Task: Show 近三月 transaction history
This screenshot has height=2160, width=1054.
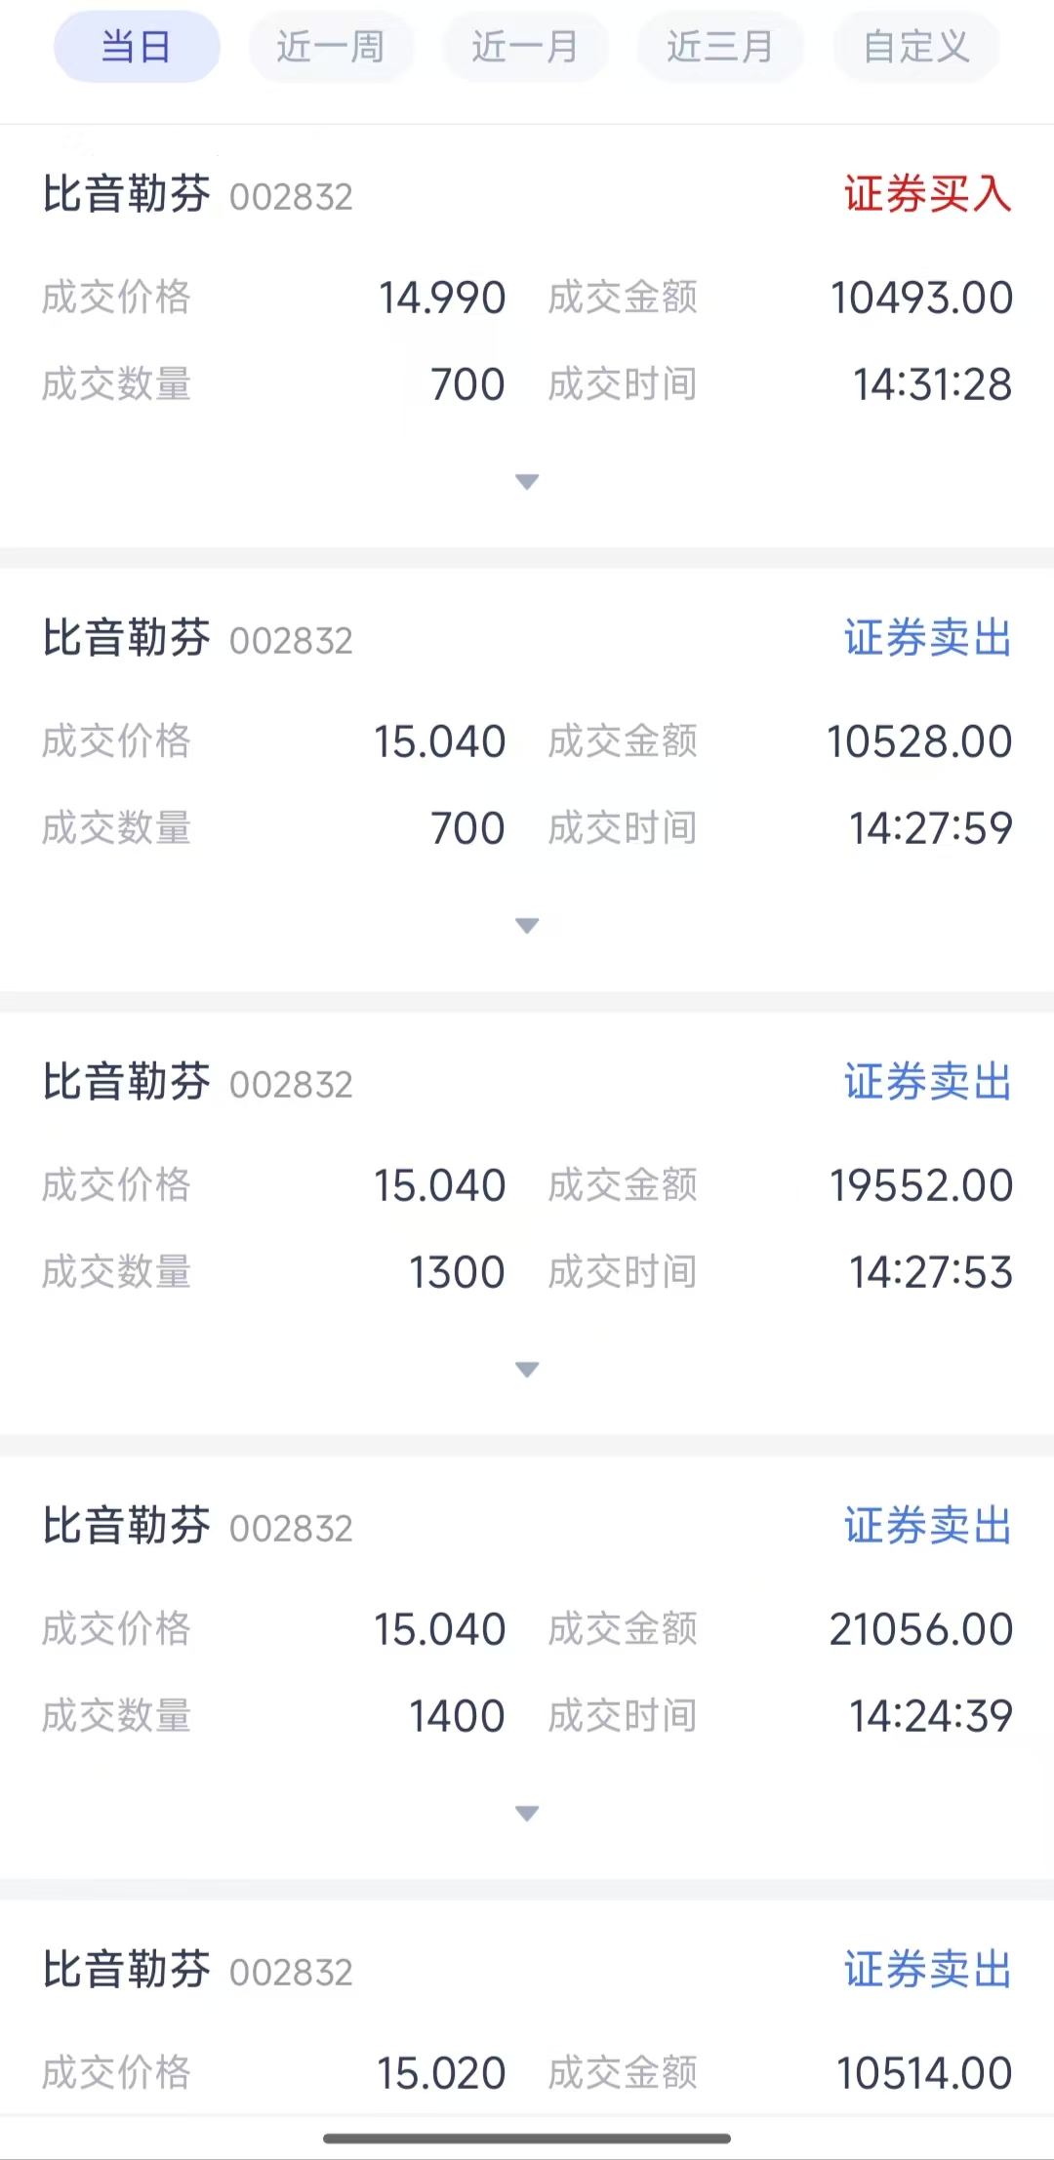Action: coord(720,47)
